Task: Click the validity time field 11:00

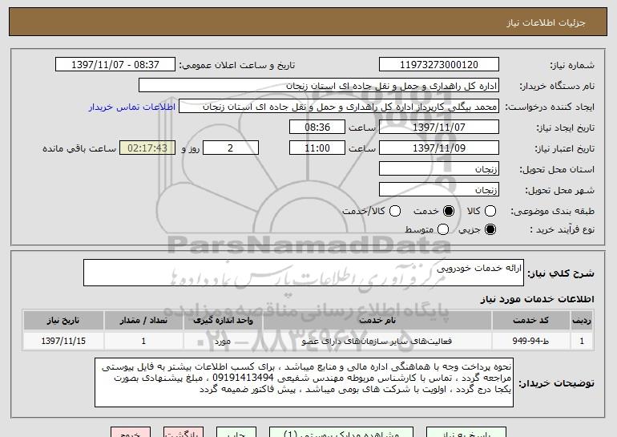Action: (317, 148)
